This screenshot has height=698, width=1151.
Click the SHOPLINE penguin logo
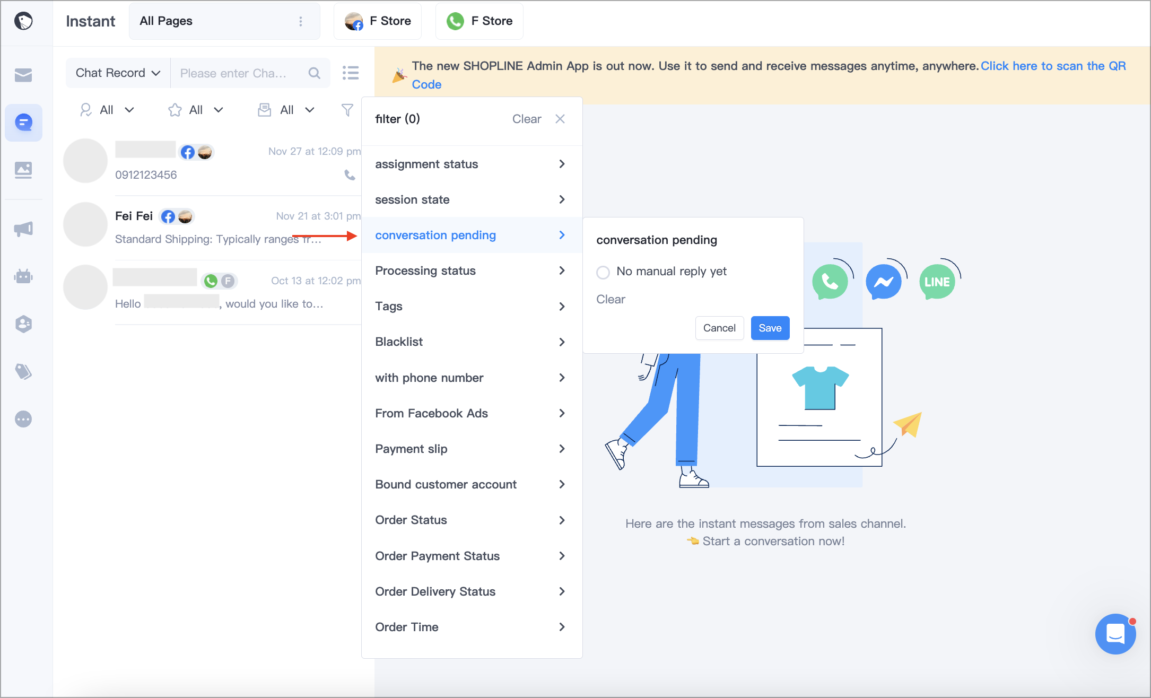[x=23, y=21]
